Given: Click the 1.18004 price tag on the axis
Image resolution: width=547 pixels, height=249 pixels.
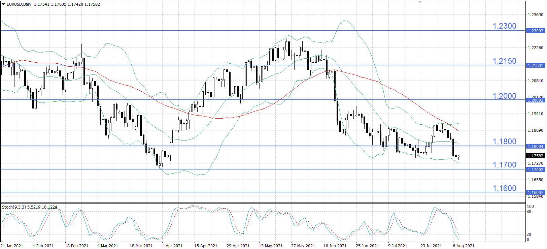Looking at the screenshot, I should point(535,146).
